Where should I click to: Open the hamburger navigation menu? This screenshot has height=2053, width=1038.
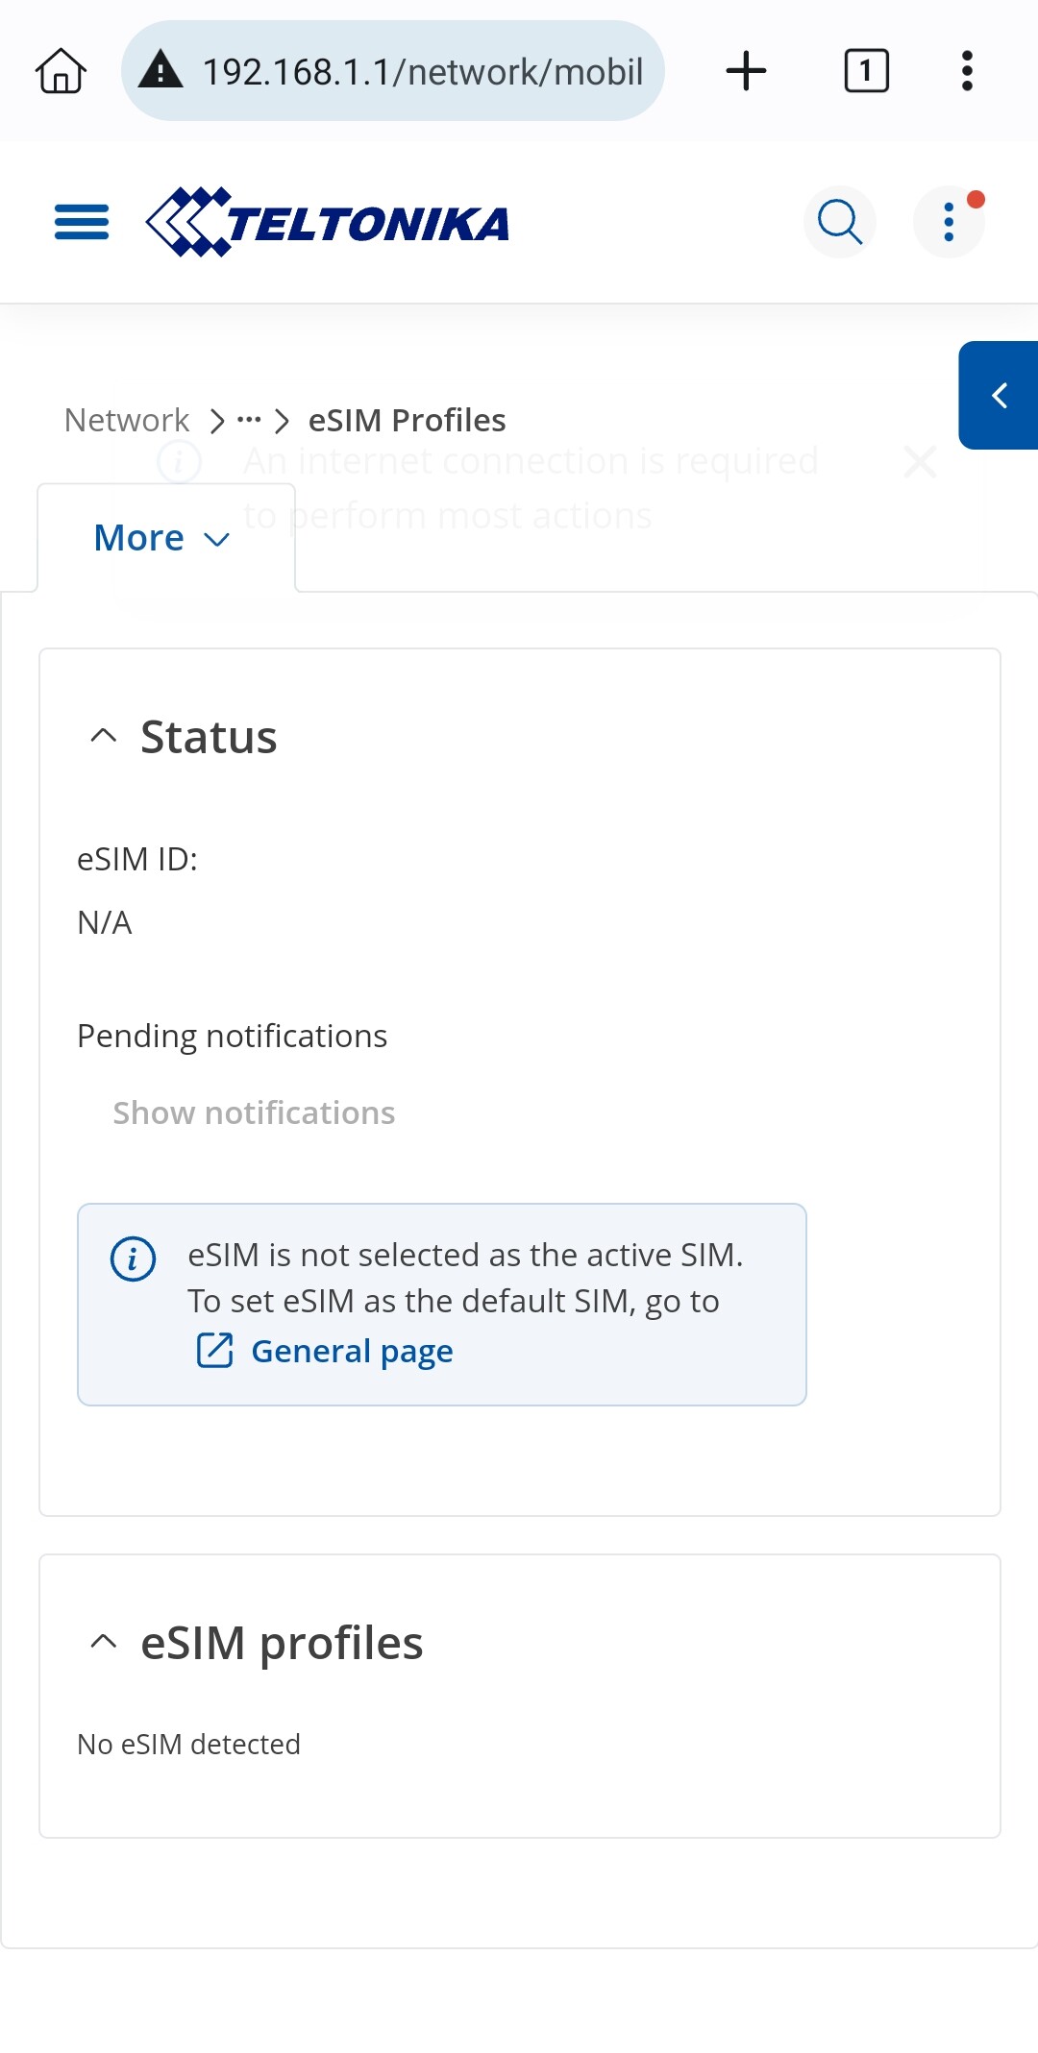click(x=82, y=223)
